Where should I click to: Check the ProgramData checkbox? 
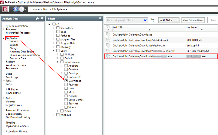coord(58,43)
